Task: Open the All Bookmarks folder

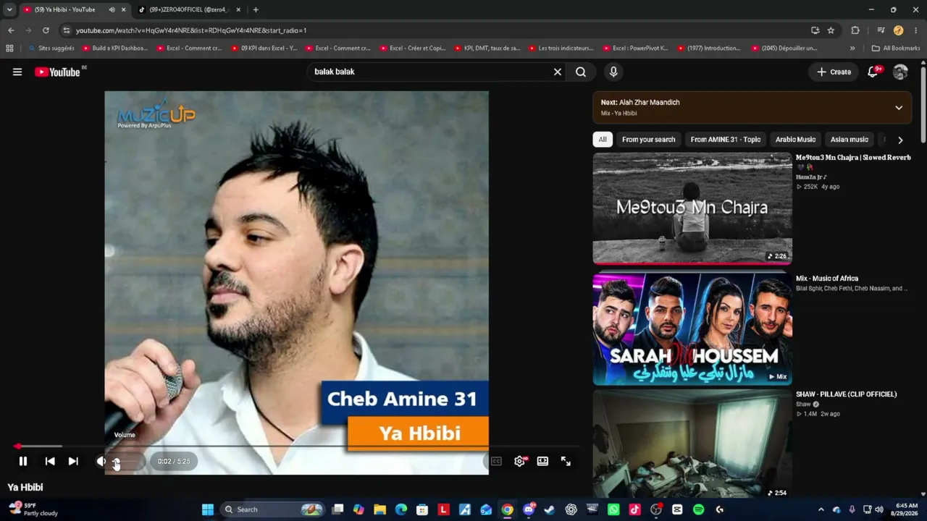Action: coord(896,48)
